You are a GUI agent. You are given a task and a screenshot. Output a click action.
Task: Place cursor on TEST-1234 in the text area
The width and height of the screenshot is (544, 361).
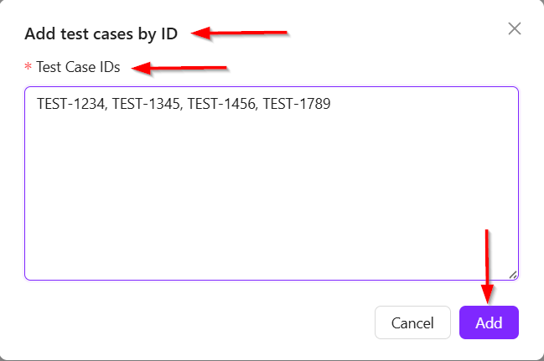tap(70, 104)
